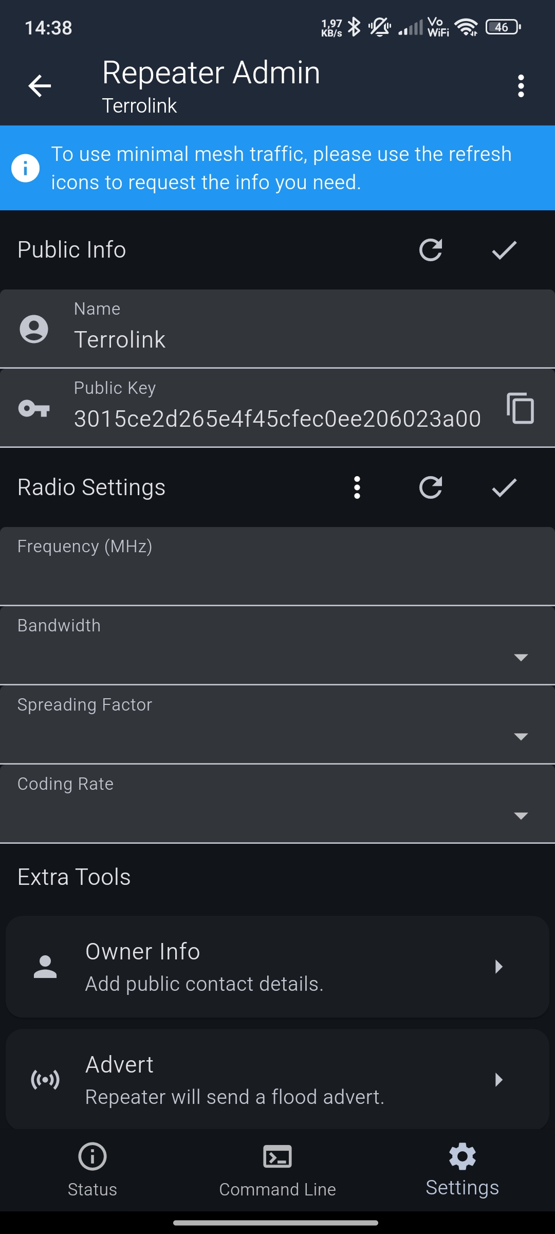Screen dimensions: 555x1234
Task: Refresh the Radio Settings values
Action: click(x=431, y=487)
